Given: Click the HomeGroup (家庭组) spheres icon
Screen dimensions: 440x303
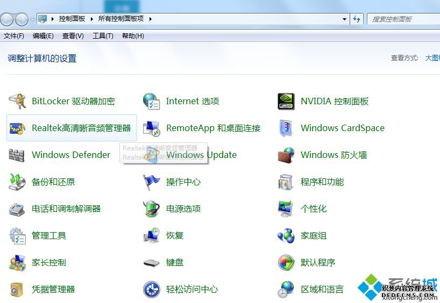Looking at the screenshot, I should [286, 236].
